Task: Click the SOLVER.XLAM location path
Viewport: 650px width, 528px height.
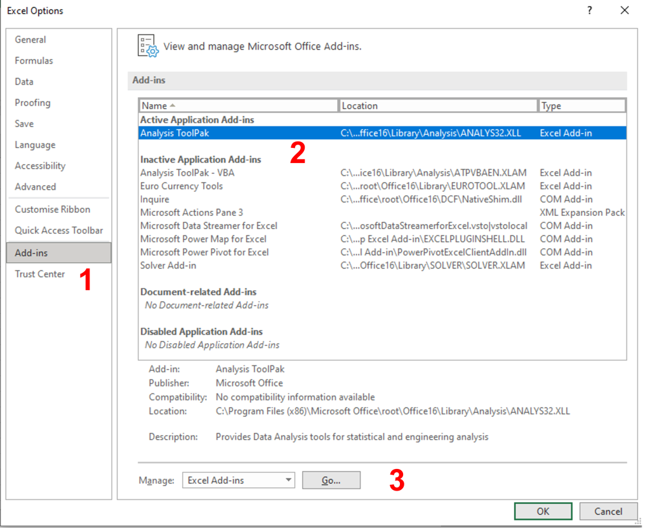Action: [433, 266]
